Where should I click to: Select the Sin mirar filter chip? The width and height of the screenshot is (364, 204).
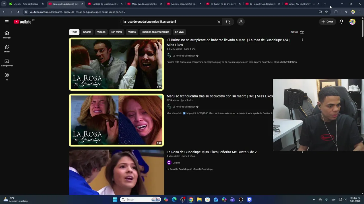click(x=117, y=32)
